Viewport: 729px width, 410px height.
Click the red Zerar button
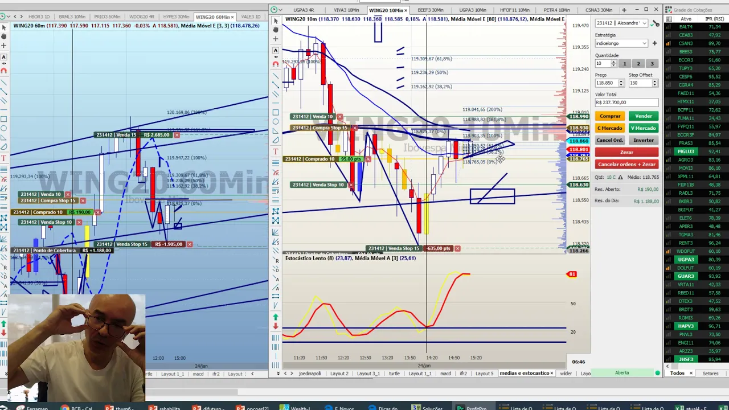click(626, 152)
